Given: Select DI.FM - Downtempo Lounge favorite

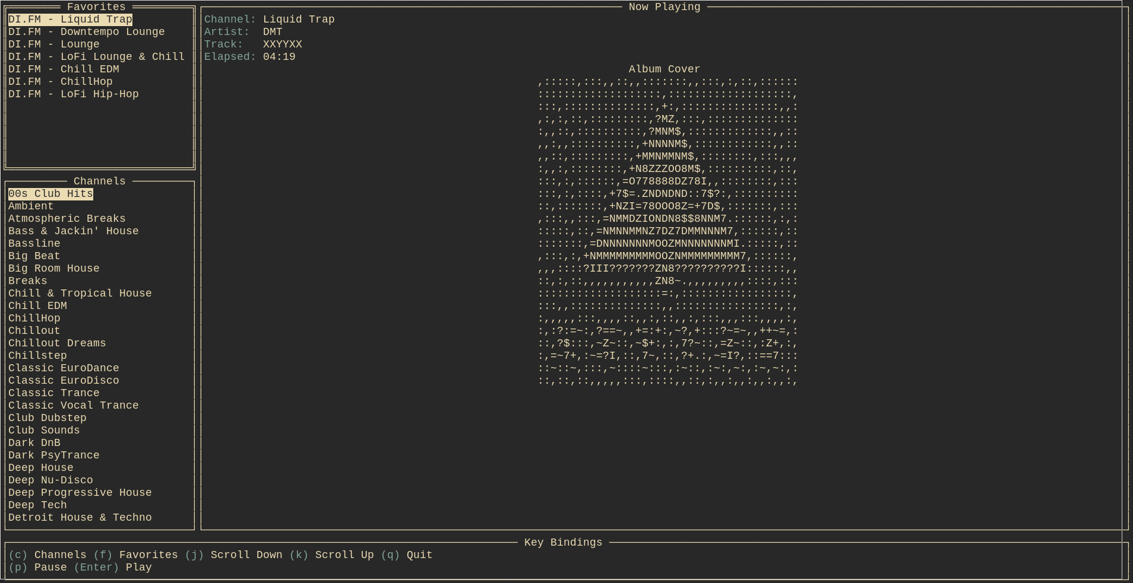Looking at the screenshot, I should coord(87,31).
